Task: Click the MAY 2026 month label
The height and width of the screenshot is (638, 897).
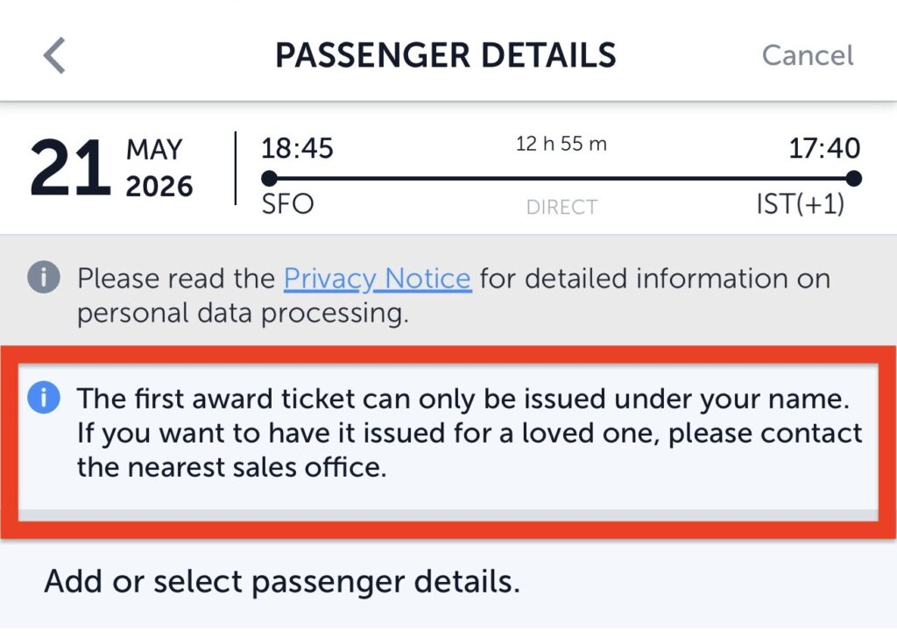Action: click(159, 168)
